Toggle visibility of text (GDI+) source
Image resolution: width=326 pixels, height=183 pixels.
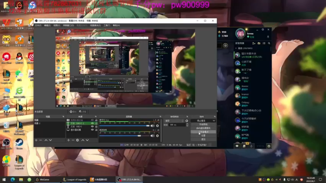pyautogui.click(x=93, y=126)
